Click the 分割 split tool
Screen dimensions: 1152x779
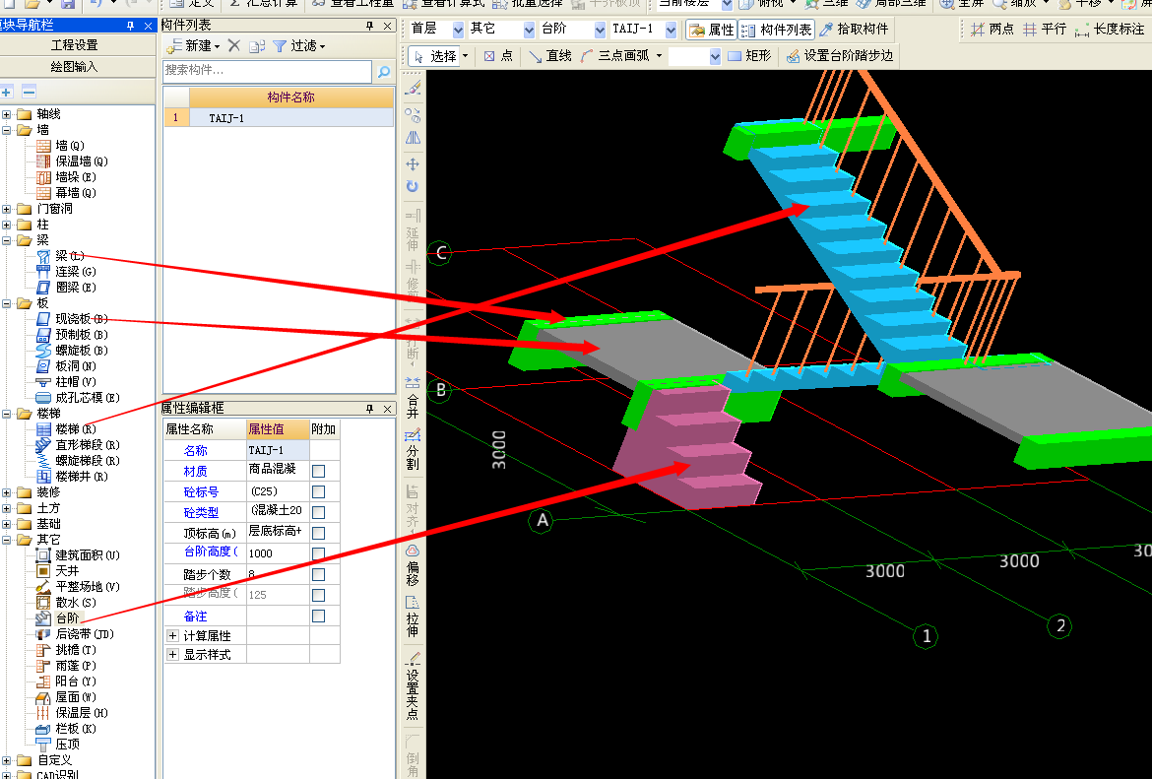pos(413,448)
